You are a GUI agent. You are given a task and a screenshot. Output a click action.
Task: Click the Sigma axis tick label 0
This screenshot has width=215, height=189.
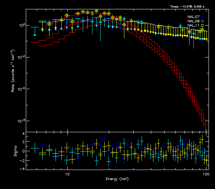pyautogui.click(x=23, y=151)
